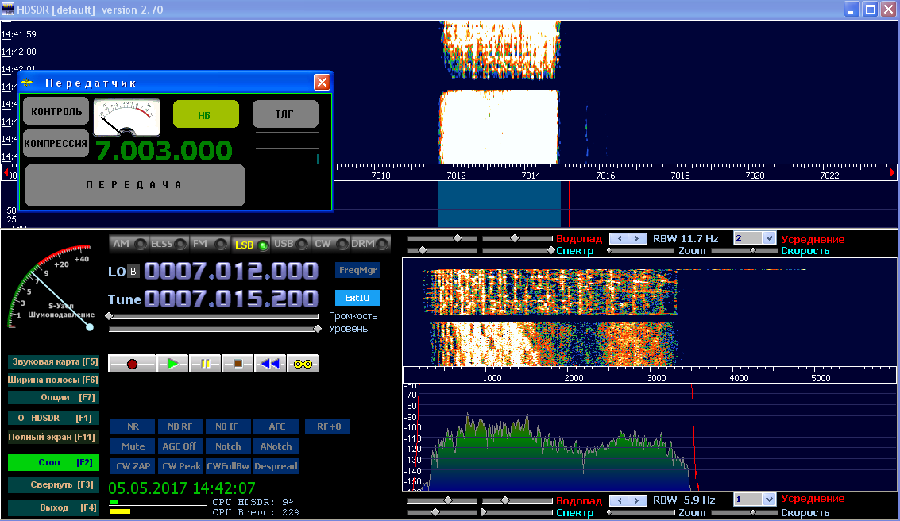Image resolution: width=900 pixels, height=521 pixels.
Task: Pause playback with the yellow pause icon
Action: click(x=205, y=364)
